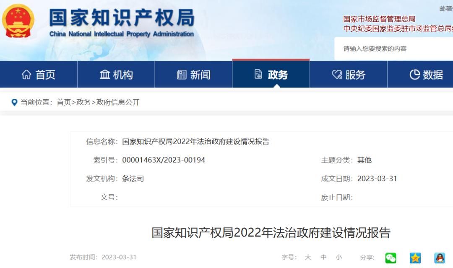
Task: Share to Qzone using star icon
Action: (x=415, y=258)
